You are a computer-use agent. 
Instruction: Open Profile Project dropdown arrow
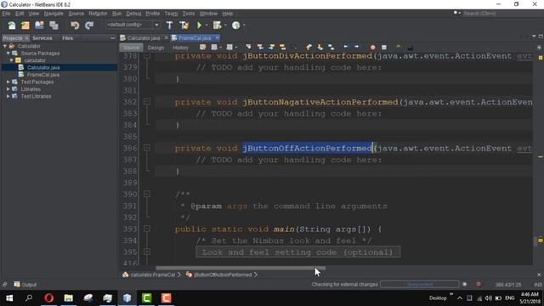[x=244, y=25]
